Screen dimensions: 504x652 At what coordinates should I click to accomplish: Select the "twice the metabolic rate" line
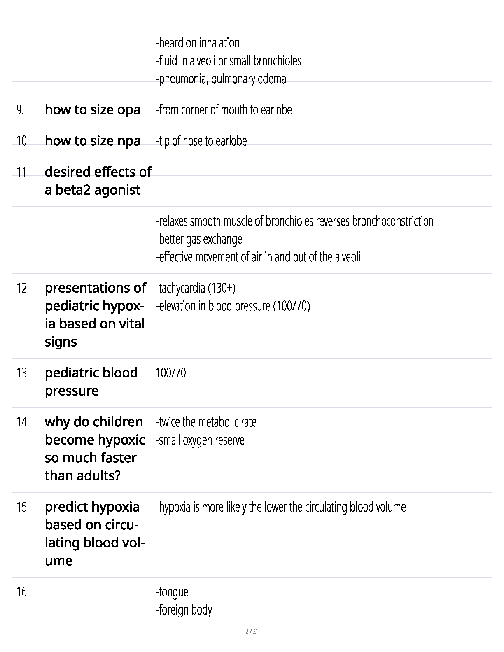(x=206, y=422)
